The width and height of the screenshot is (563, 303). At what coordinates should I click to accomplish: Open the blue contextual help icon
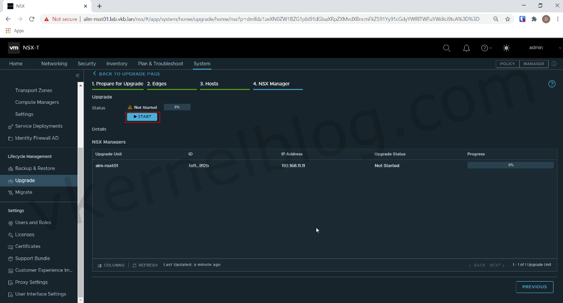pos(552,83)
